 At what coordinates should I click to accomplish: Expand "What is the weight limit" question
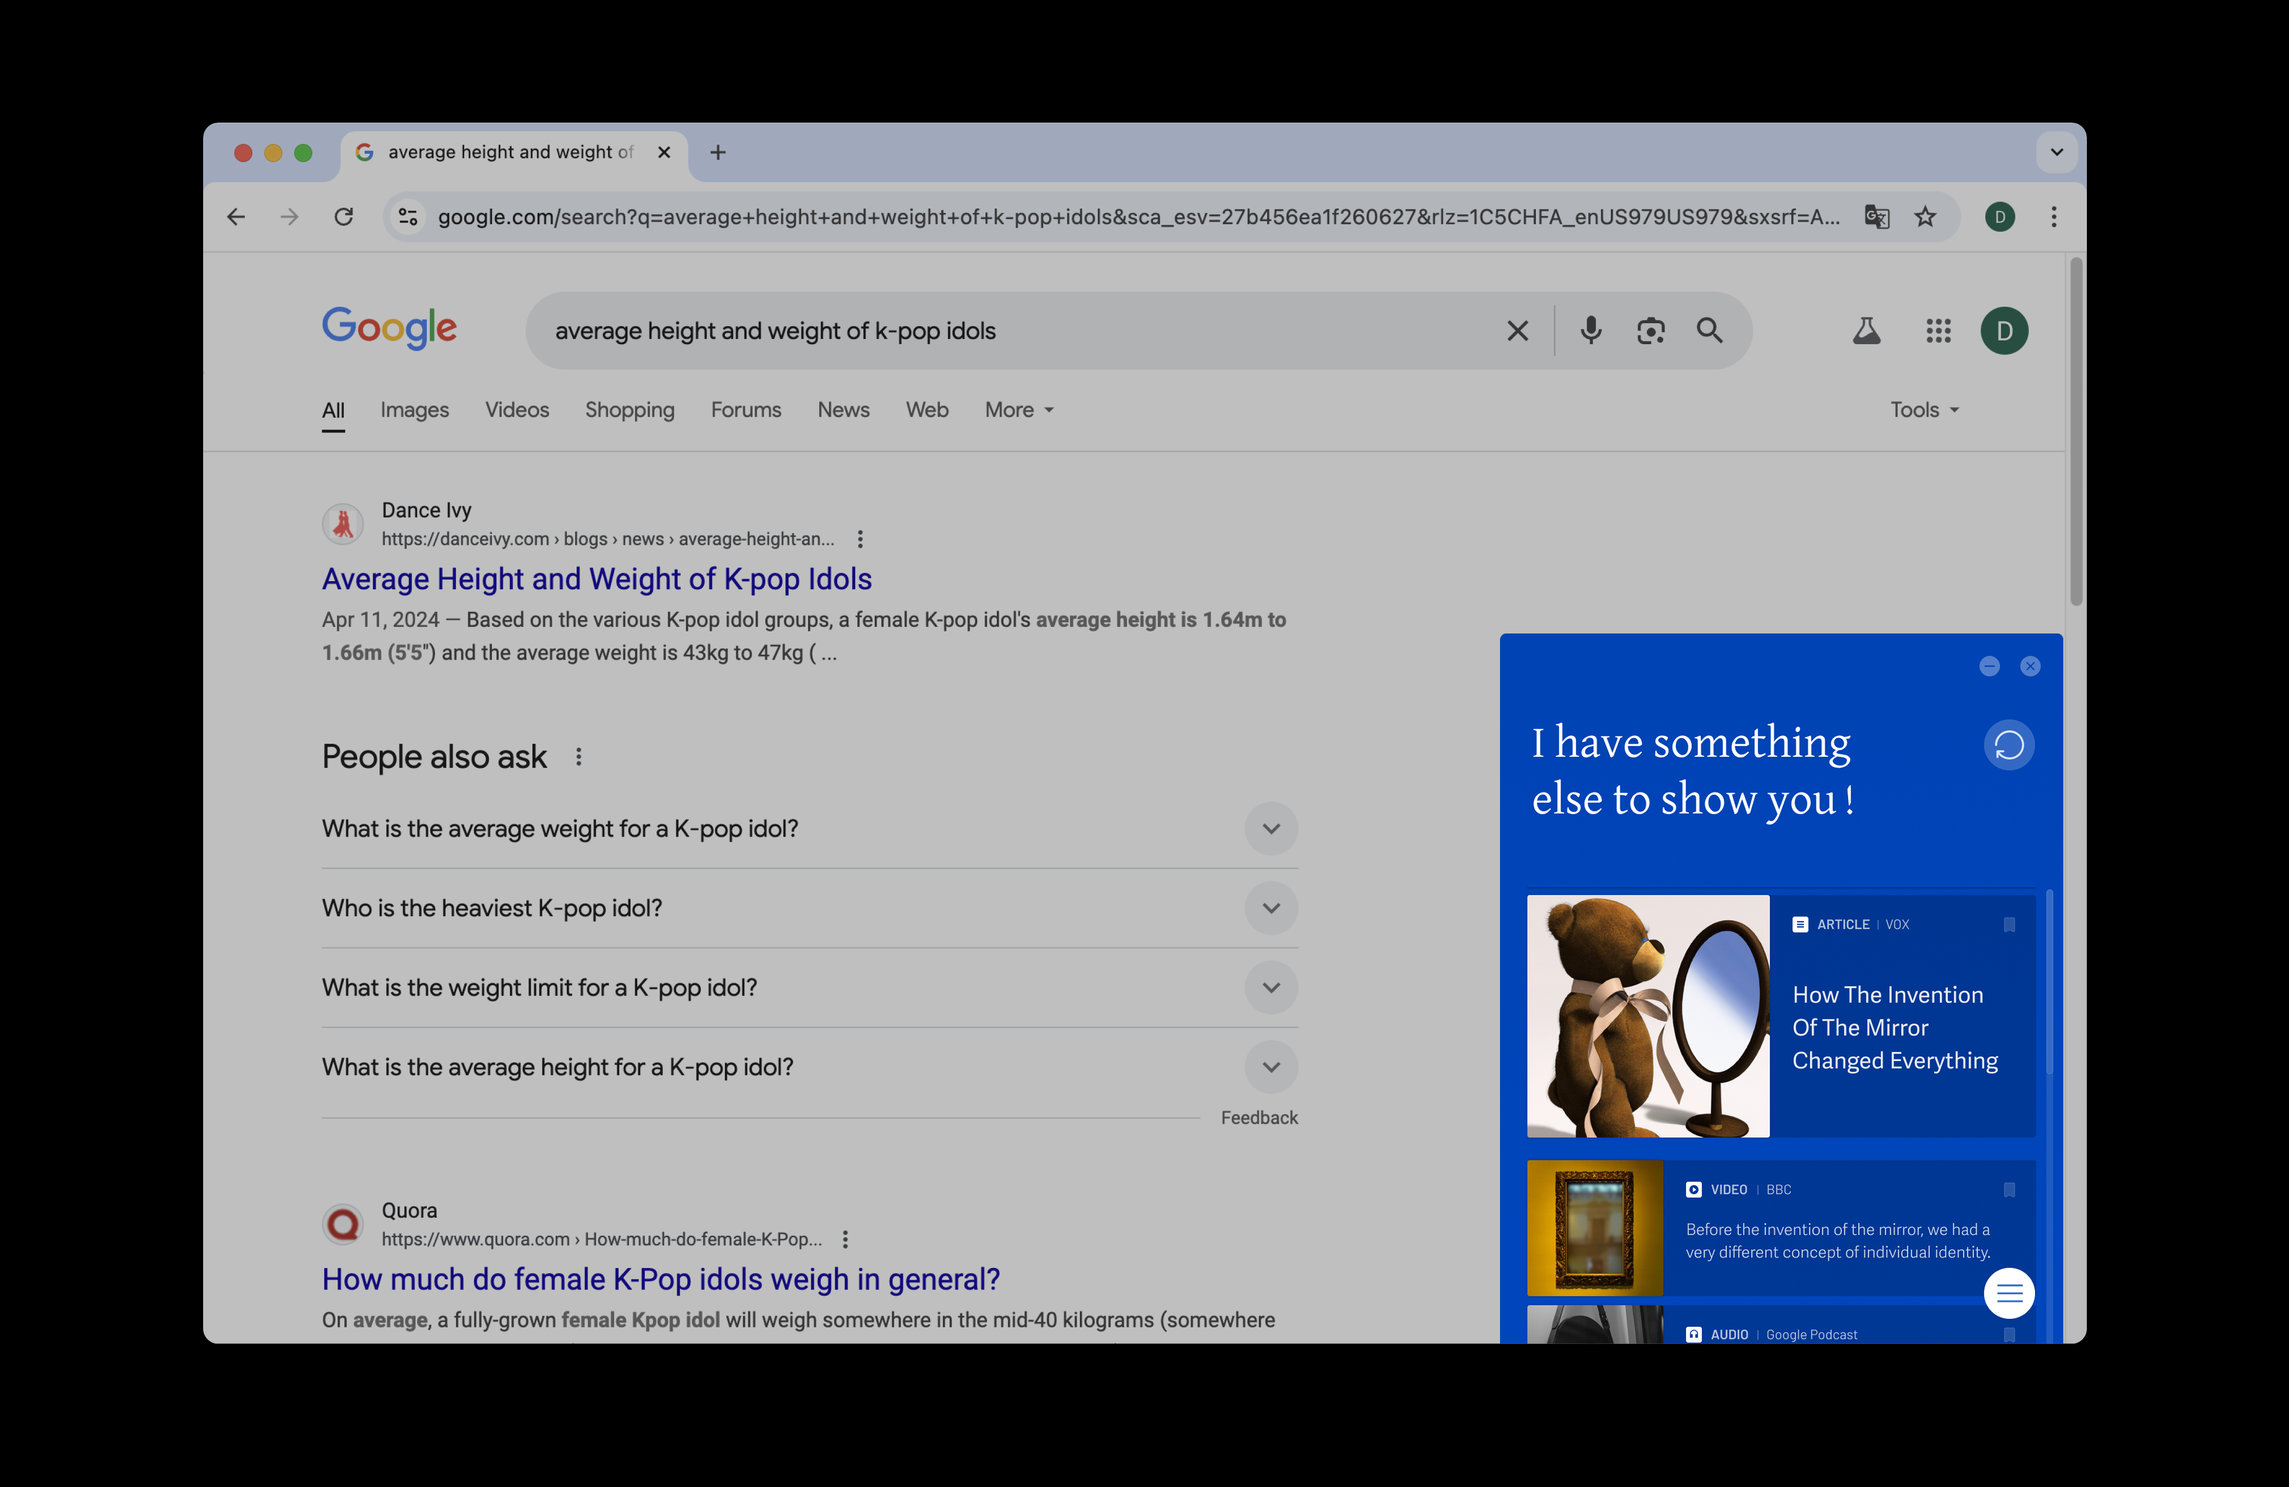click(x=1271, y=988)
